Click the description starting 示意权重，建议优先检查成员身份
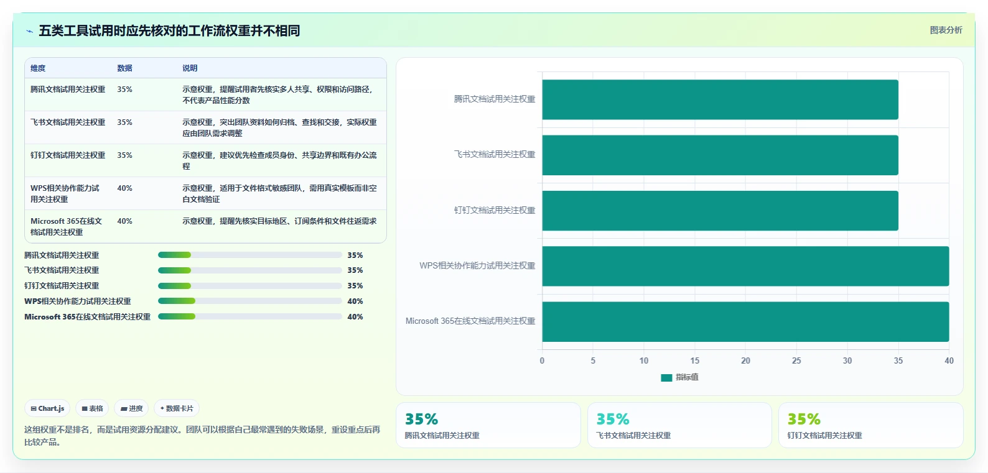Screen dimensions: 988x473 click(279, 161)
